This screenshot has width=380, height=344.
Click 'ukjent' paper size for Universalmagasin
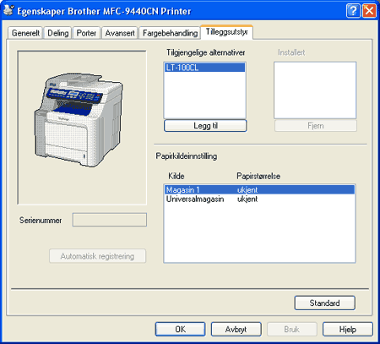click(247, 199)
